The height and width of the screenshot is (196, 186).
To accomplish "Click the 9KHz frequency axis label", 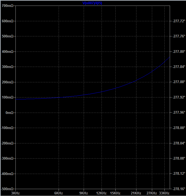I will pos(84,193).
